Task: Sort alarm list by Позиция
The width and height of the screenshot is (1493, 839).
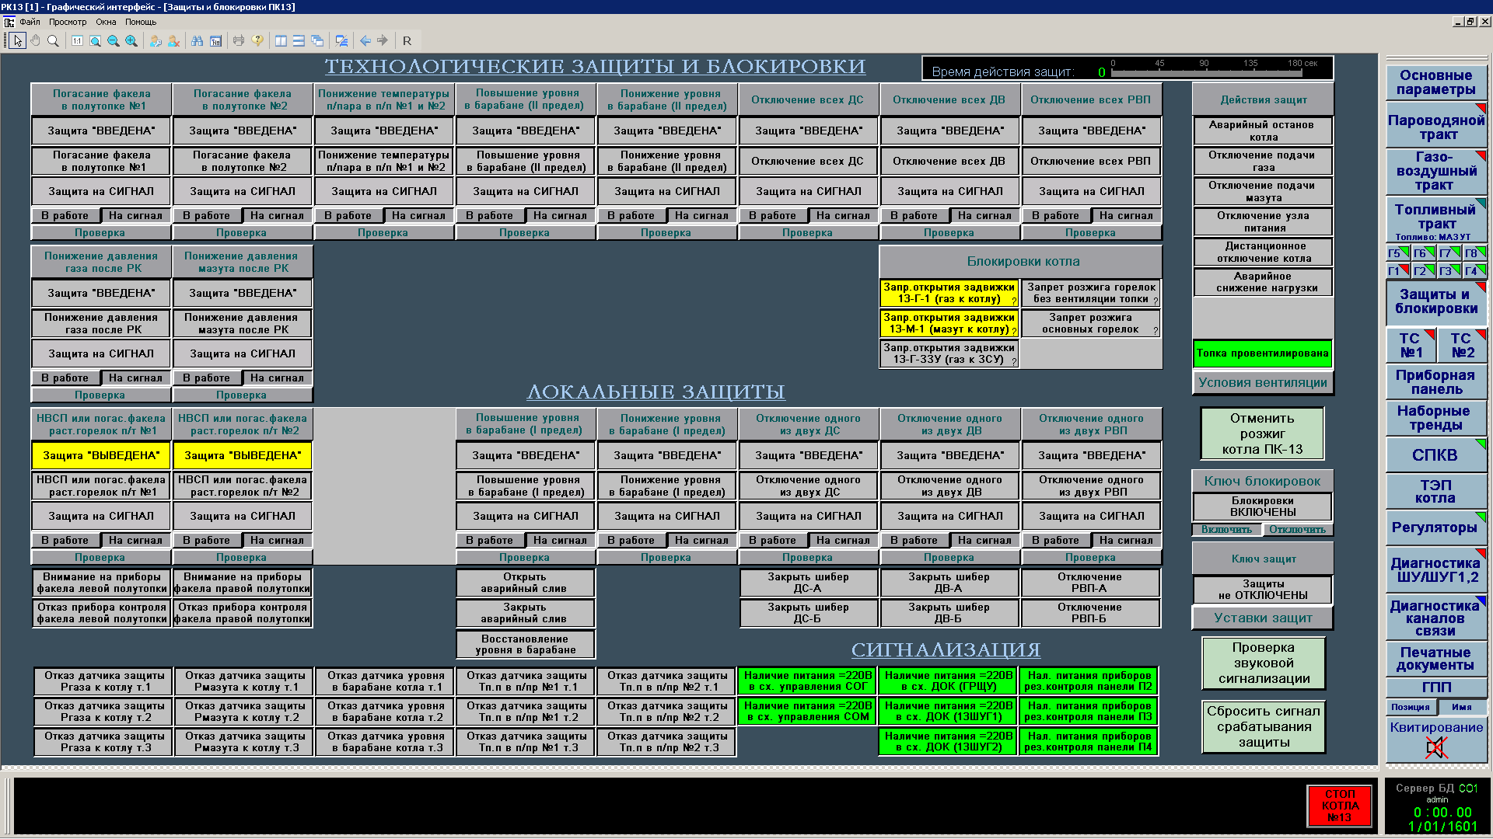Action: 1410,707
